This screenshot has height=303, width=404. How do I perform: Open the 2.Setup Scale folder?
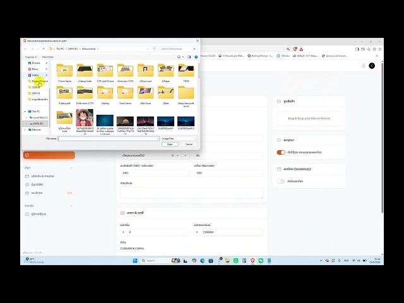tap(85, 73)
